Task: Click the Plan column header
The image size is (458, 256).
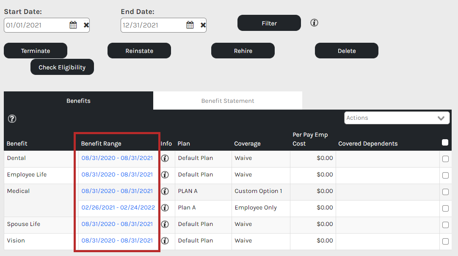Action: point(184,143)
